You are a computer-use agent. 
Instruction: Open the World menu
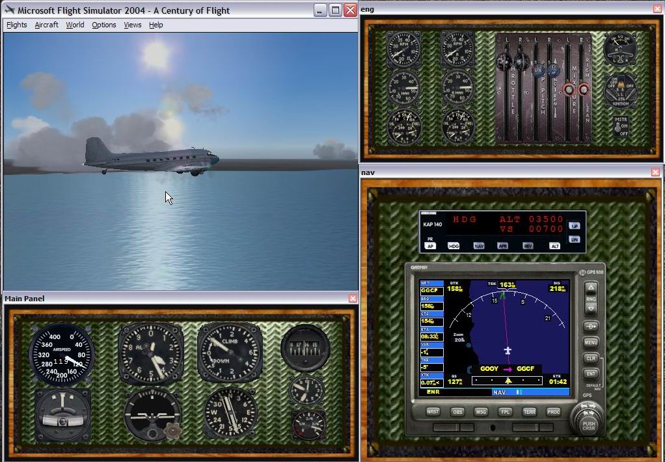click(x=75, y=25)
